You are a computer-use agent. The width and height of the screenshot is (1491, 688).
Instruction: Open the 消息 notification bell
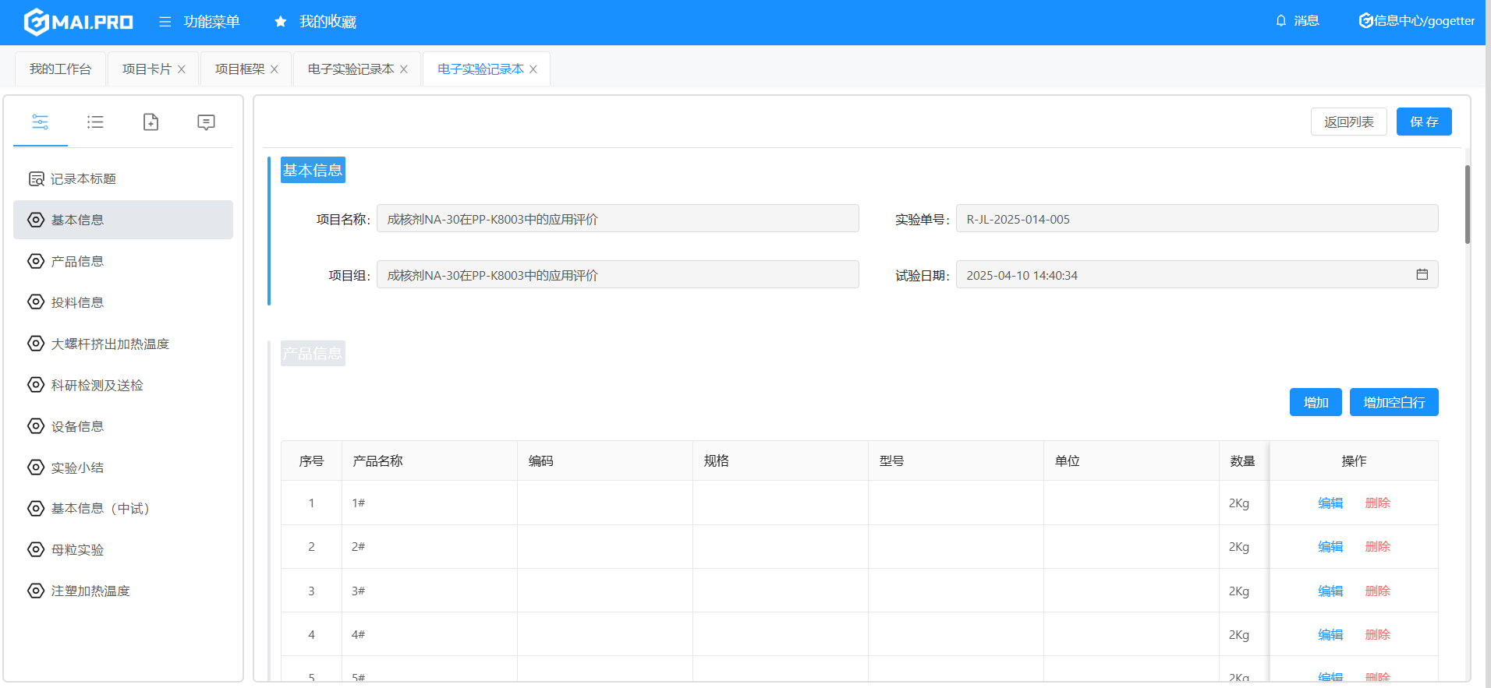tap(1281, 21)
